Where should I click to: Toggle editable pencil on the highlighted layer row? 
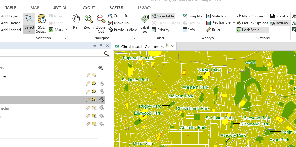[x=88, y=100]
